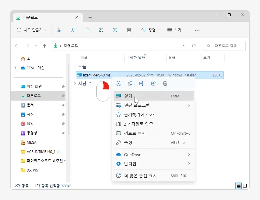Click the Delete trash icon in toolbar

129,30
